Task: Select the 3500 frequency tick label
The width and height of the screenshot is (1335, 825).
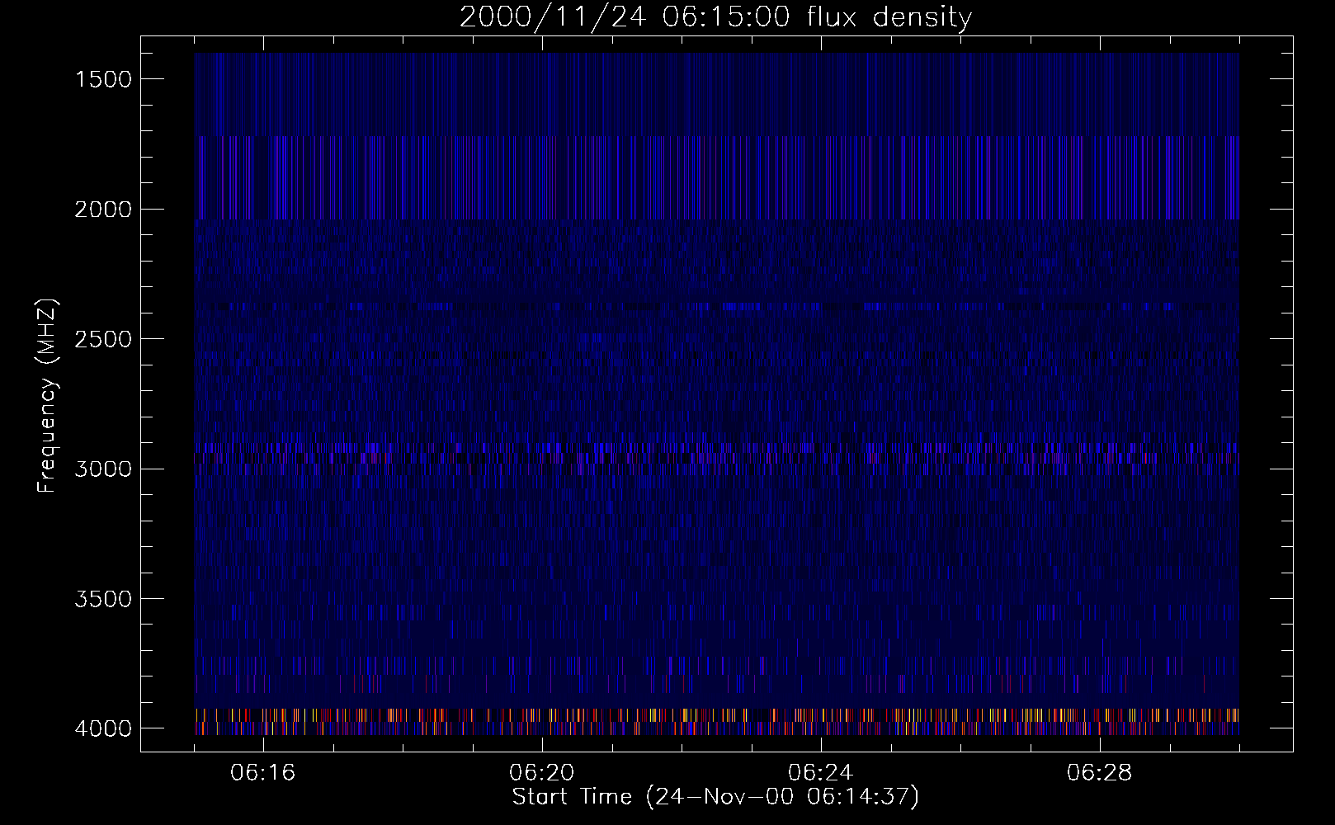Action: 103,599
